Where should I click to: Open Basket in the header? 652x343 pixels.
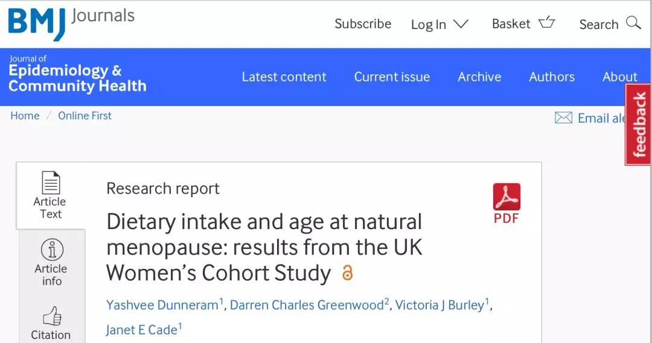click(511, 24)
